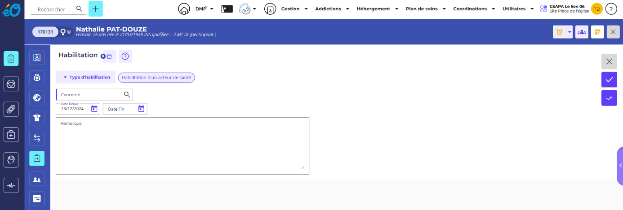Click the t-shirt icon in sidebar
The width and height of the screenshot is (623, 210).
37,118
